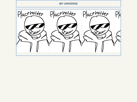This screenshot has height=102, width=137.
Task: Open the third Placeholder image
Action: (x=98, y=31)
